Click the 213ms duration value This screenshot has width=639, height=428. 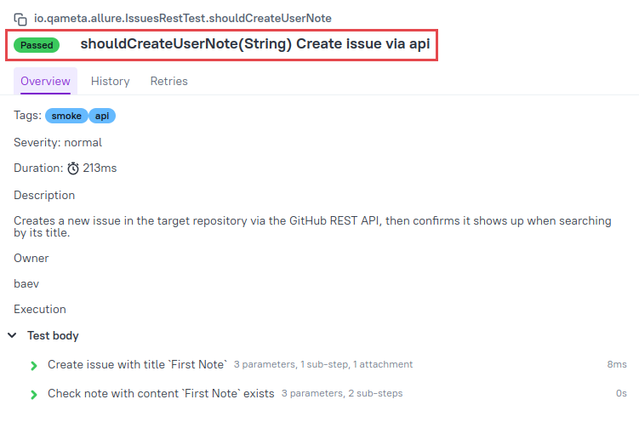[x=100, y=168]
